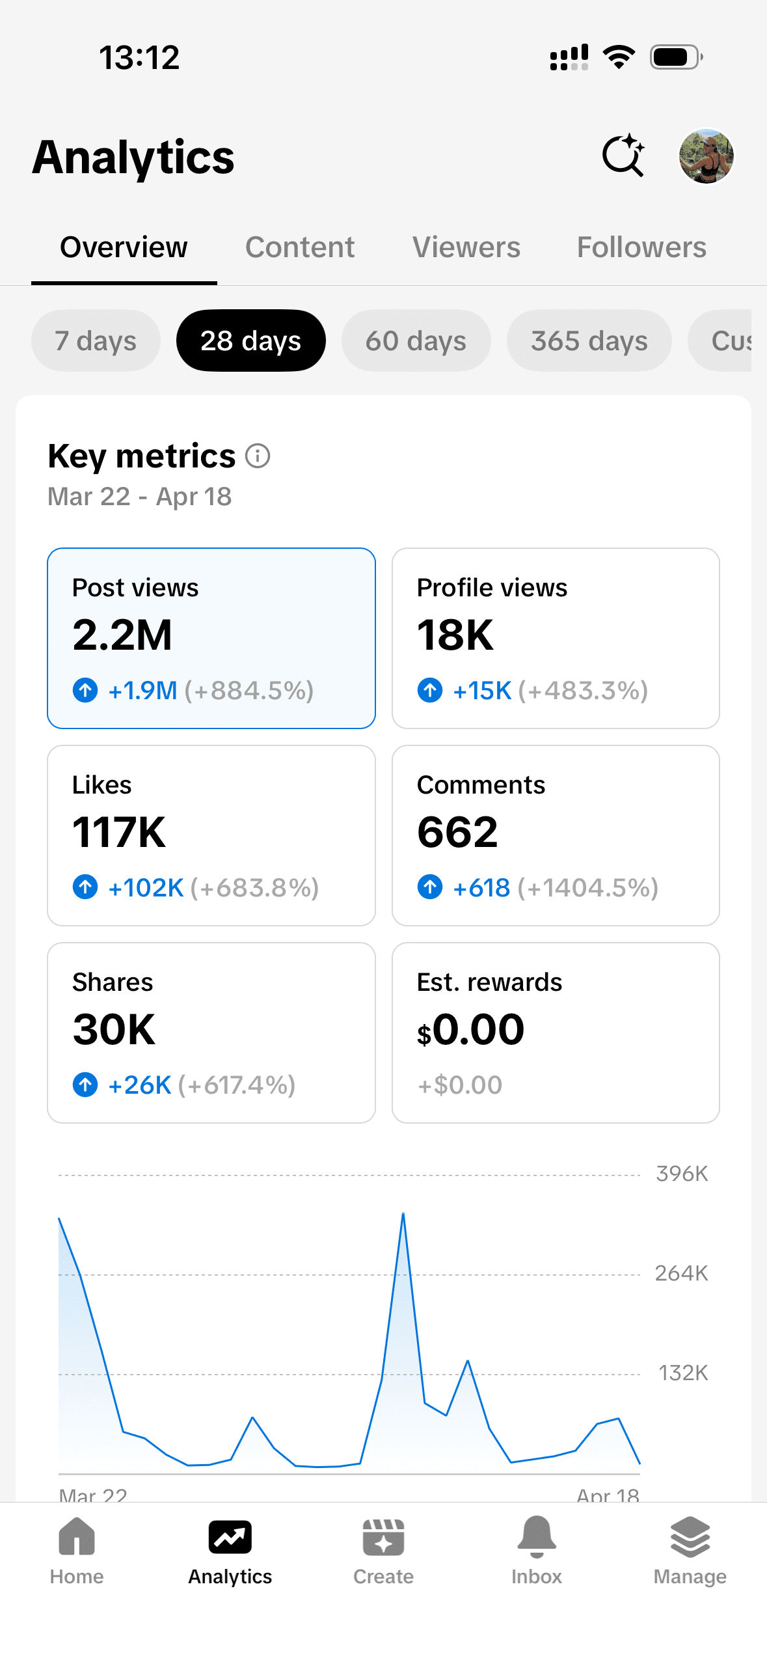Screen dimensions: 767x1664
Task: Select the Shares metric card
Action: 211,1033
